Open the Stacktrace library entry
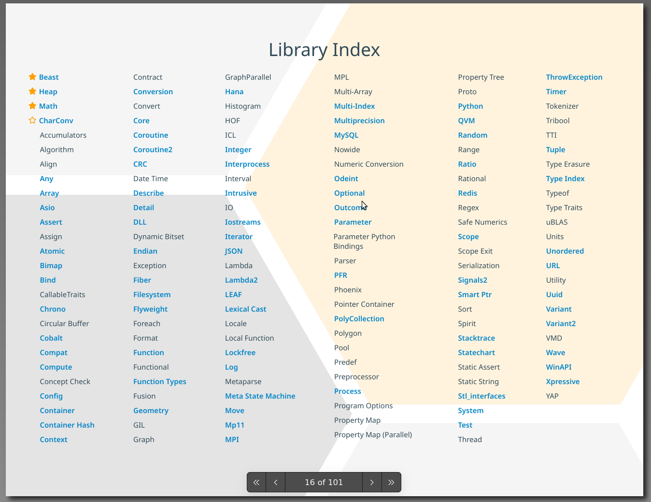Image resolution: width=651 pixels, height=502 pixels. point(477,338)
